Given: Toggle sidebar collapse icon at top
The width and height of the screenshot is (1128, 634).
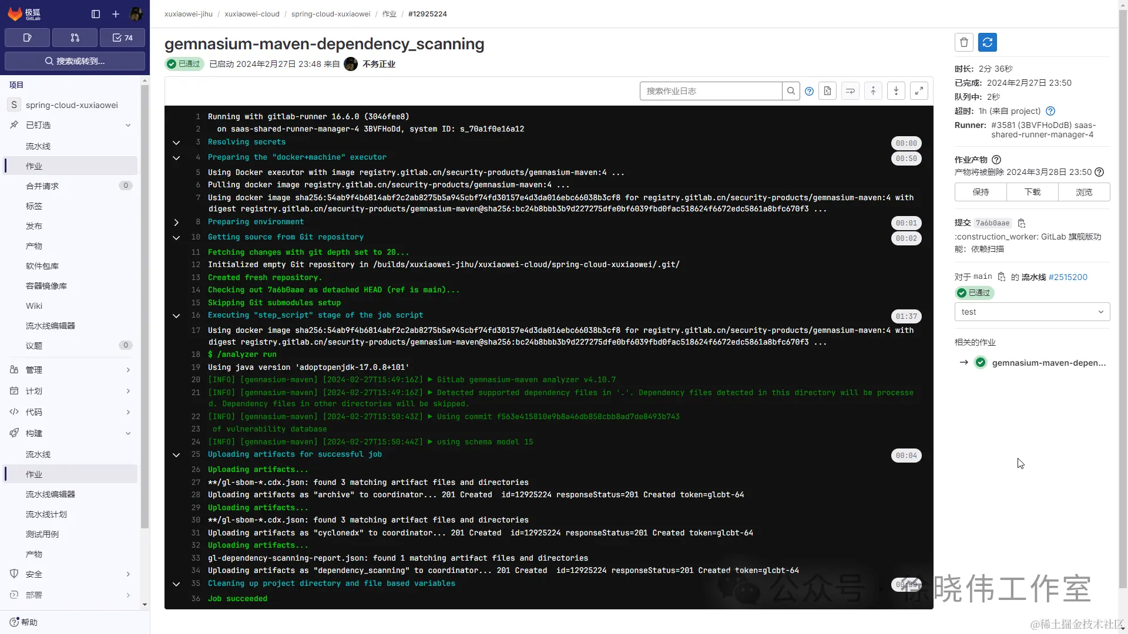Looking at the screenshot, I should point(96,14).
